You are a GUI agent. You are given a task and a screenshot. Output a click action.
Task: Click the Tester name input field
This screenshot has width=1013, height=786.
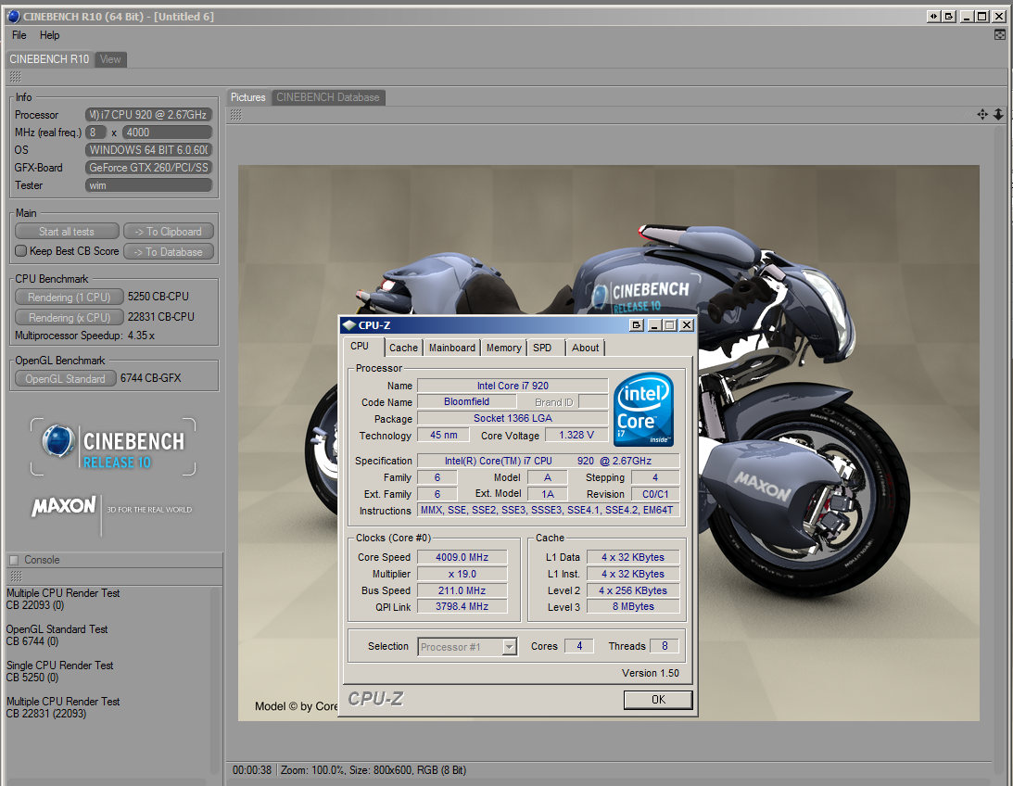tap(148, 185)
